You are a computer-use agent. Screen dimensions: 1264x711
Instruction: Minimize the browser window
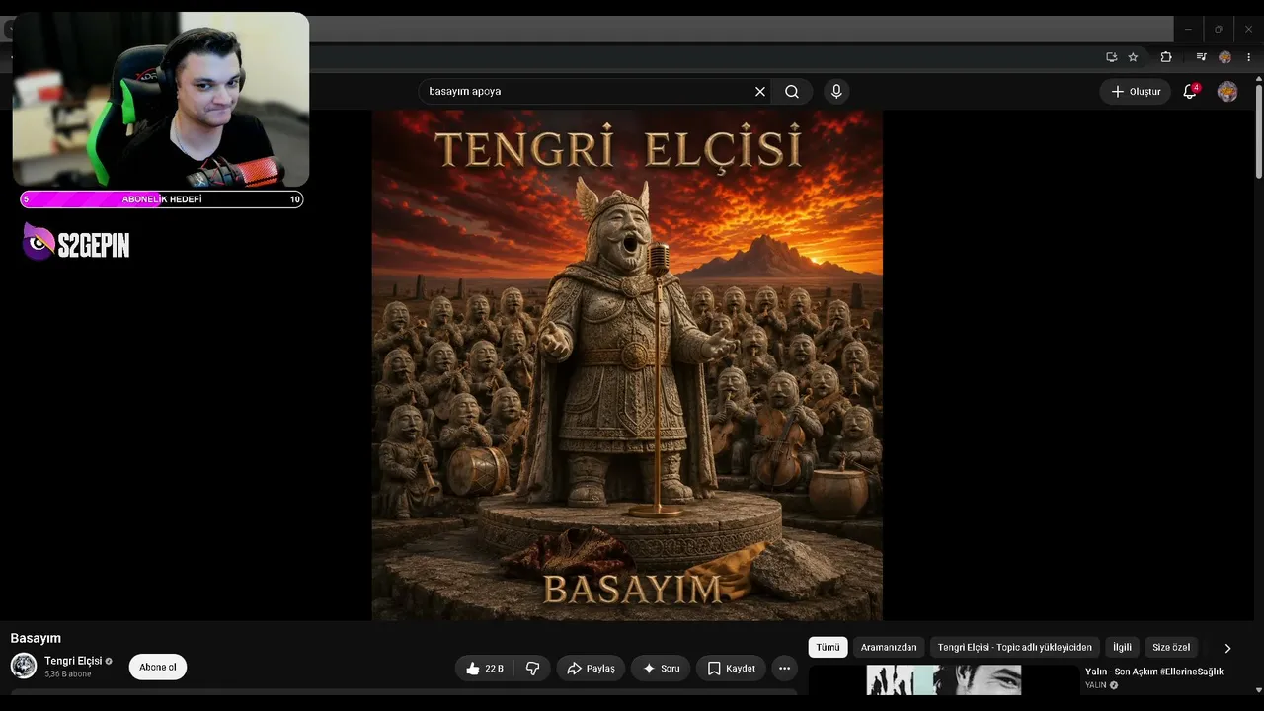tap(1188, 29)
